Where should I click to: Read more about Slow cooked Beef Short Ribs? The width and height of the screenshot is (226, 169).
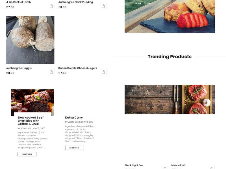click(27, 154)
